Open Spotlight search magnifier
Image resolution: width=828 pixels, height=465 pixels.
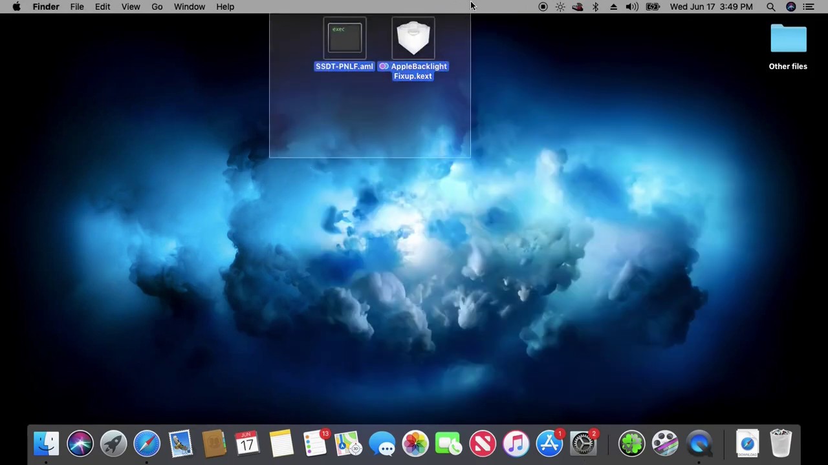pyautogui.click(x=771, y=6)
